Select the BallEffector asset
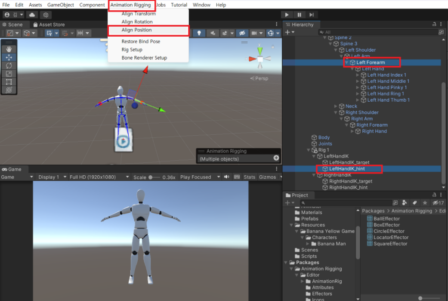 click(x=386, y=219)
